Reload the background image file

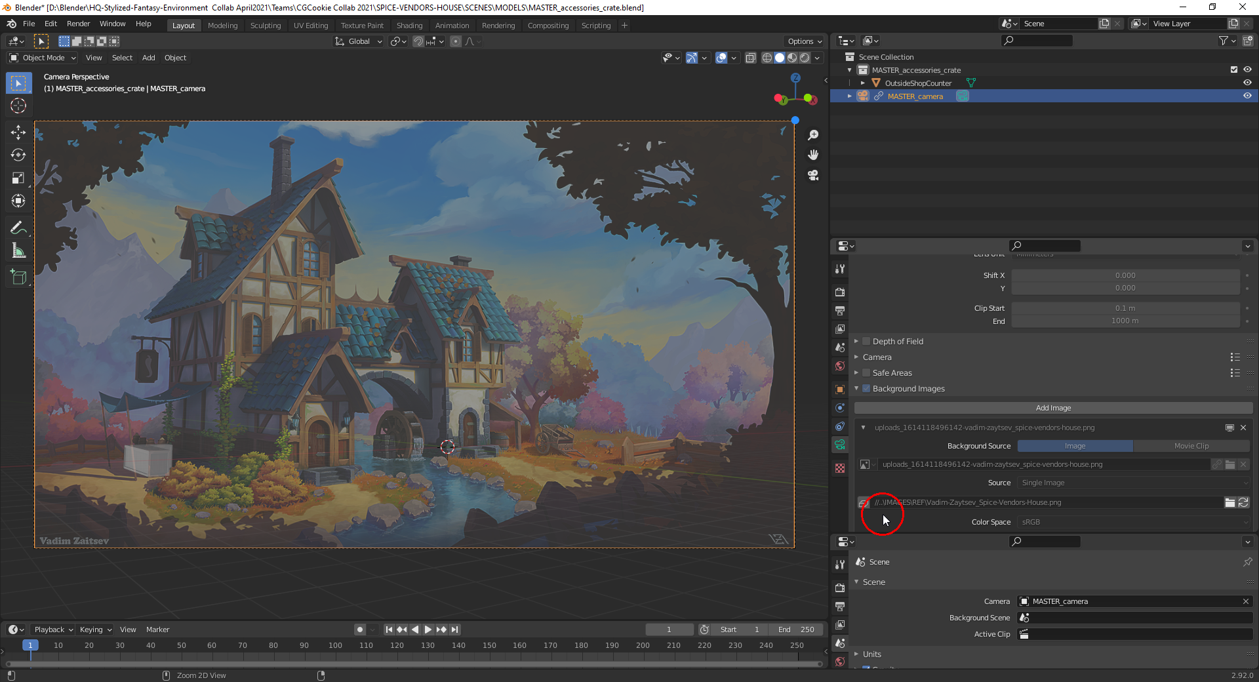coord(1243,502)
